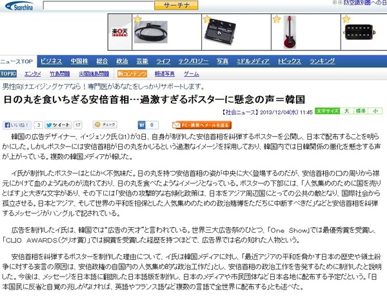The height and width of the screenshot is (296, 387).
Task: Click the サーチナ search button
Action: coord(176,5)
